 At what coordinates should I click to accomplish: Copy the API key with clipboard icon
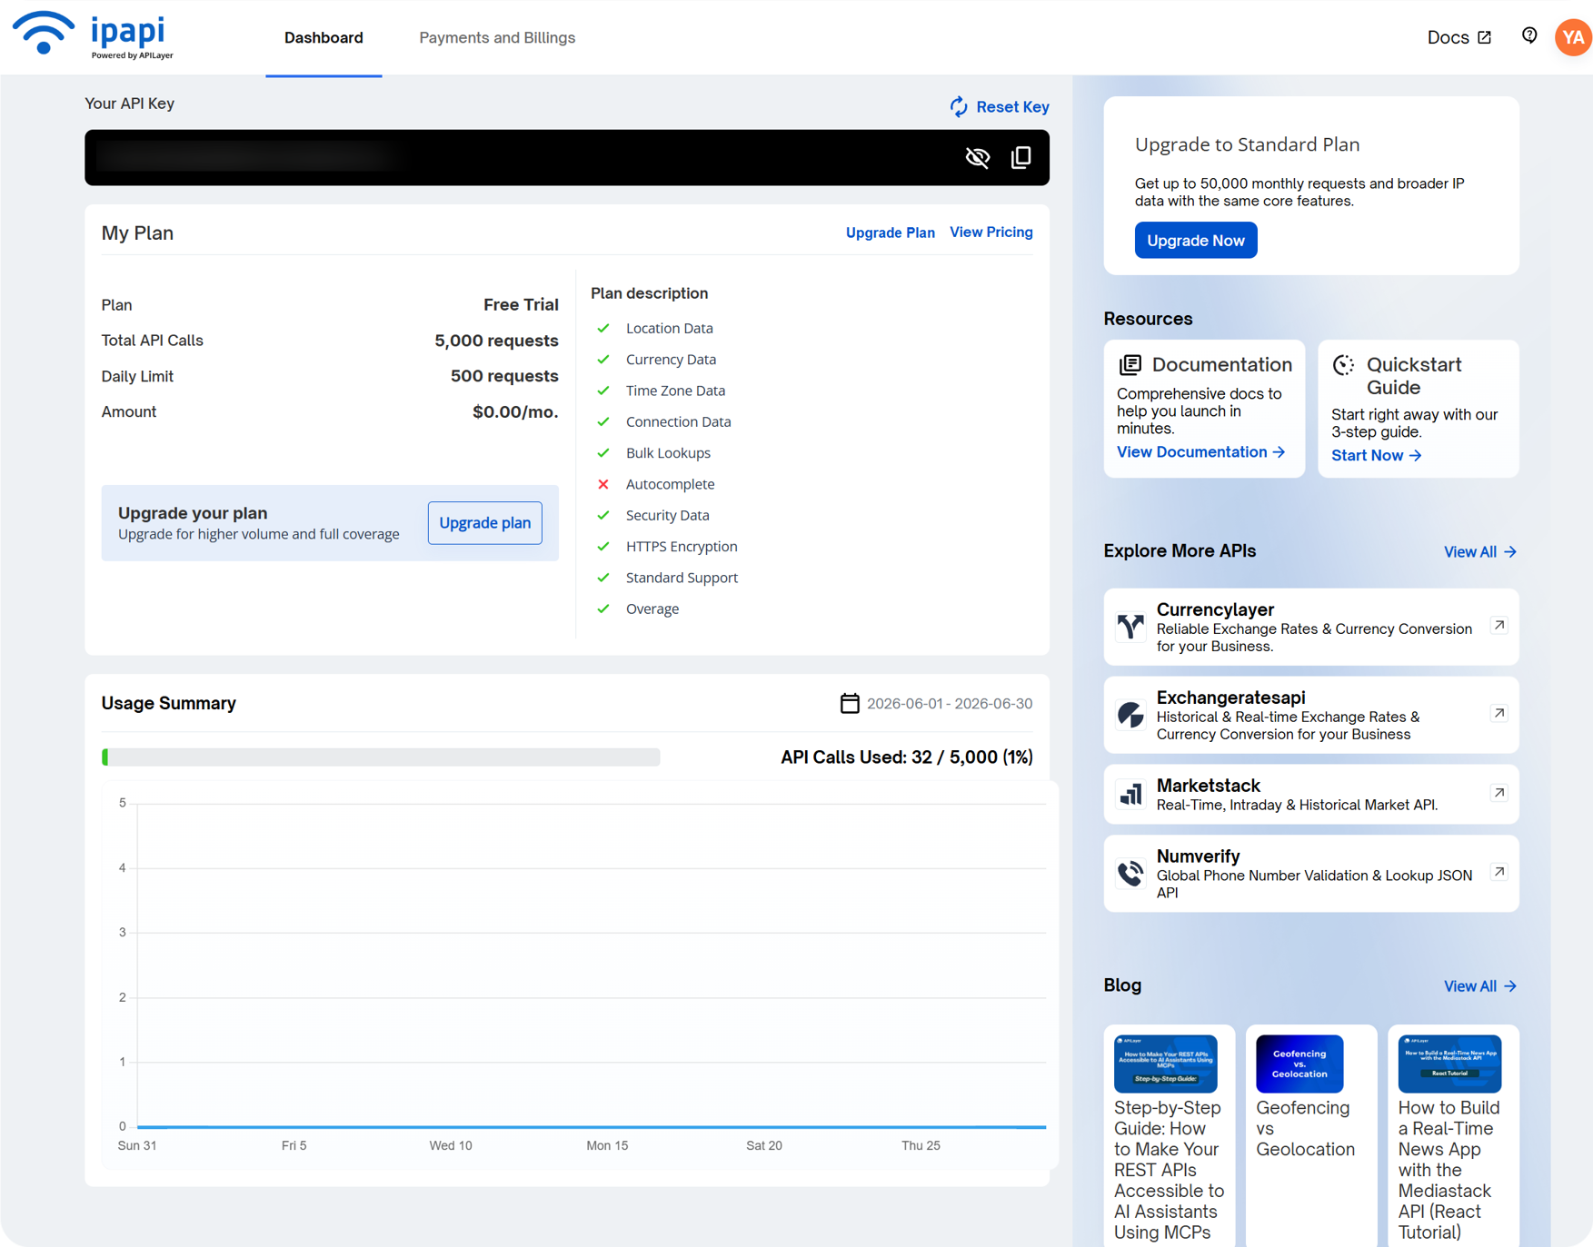click(x=1021, y=157)
